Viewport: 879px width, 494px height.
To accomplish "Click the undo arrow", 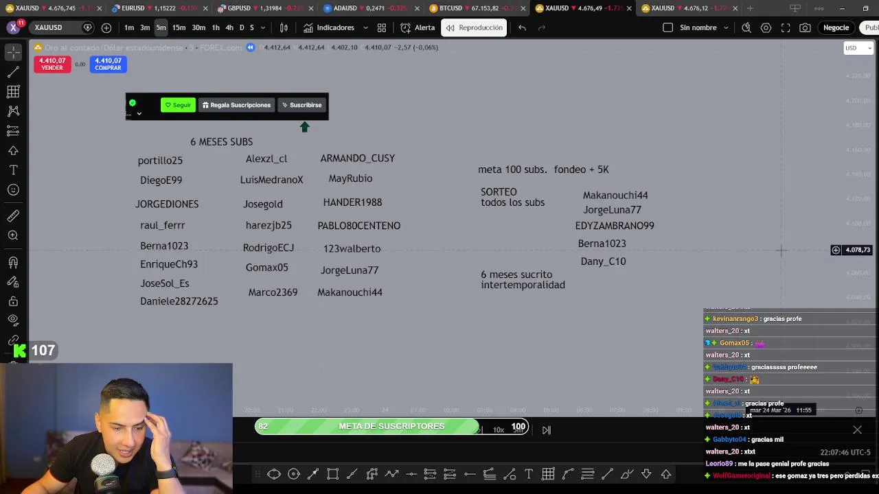I will (x=522, y=27).
